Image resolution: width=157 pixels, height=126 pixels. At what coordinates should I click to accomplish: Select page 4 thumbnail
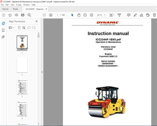pos(22,109)
